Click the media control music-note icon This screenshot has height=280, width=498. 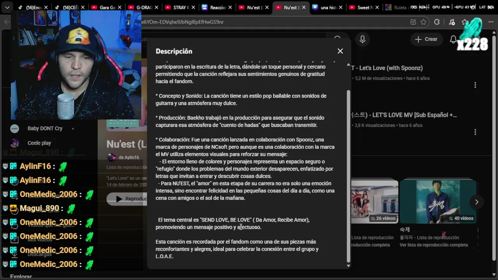(452, 22)
